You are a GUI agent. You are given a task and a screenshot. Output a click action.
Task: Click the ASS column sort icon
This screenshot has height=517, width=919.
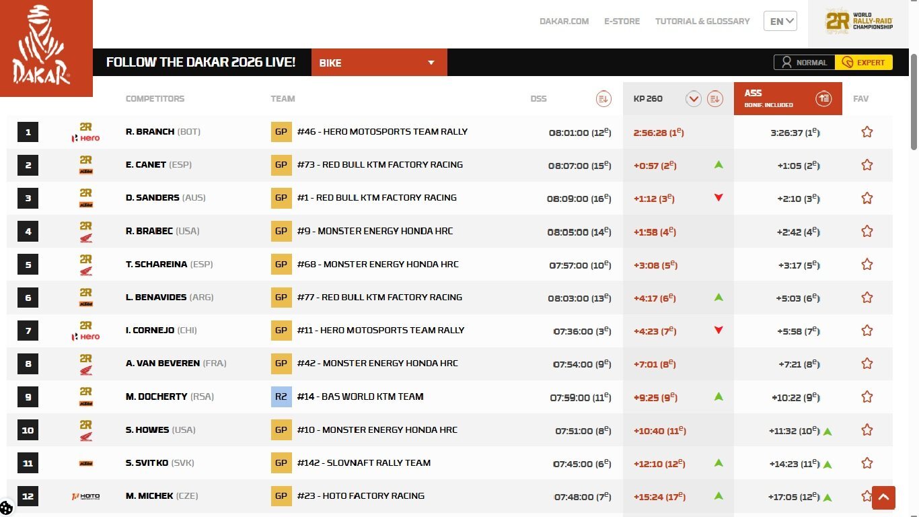point(823,99)
